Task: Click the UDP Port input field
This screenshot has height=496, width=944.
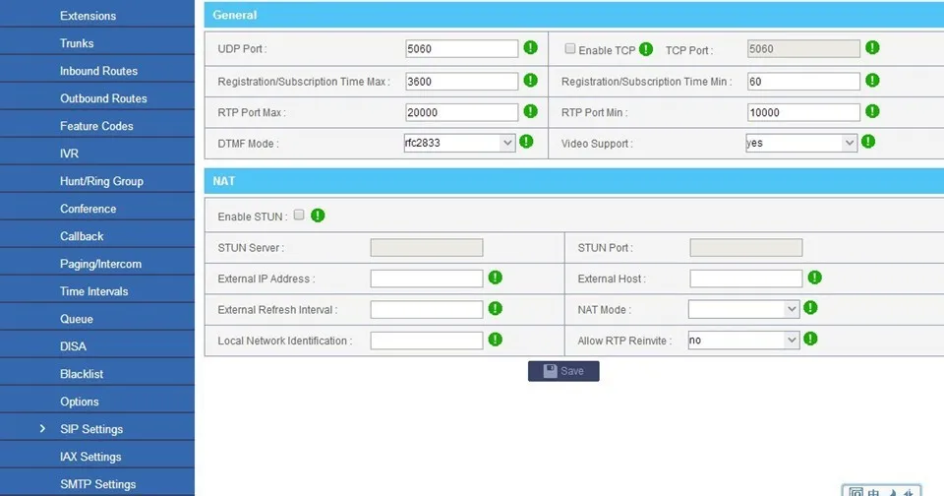Action: pyautogui.click(x=462, y=49)
